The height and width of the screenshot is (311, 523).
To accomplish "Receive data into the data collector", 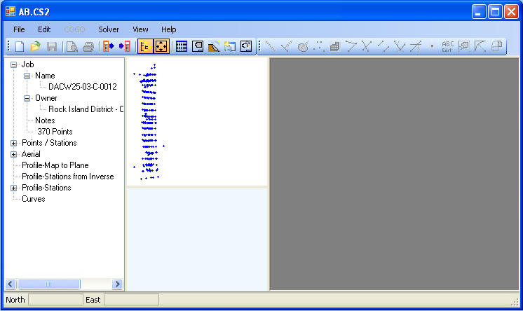I will click(124, 46).
